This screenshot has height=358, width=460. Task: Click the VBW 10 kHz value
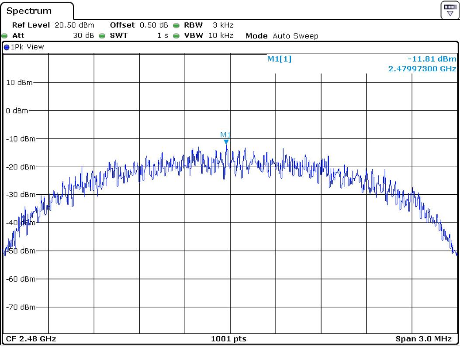[x=221, y=36]
